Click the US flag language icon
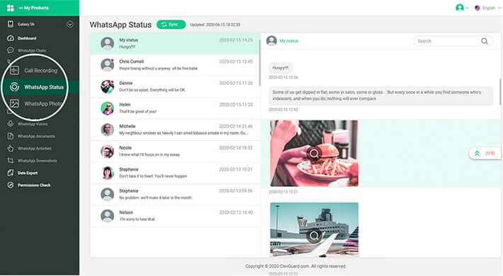The width and height of the screenshot is (503, 276). pyautogui.click(x=477, y=8)
